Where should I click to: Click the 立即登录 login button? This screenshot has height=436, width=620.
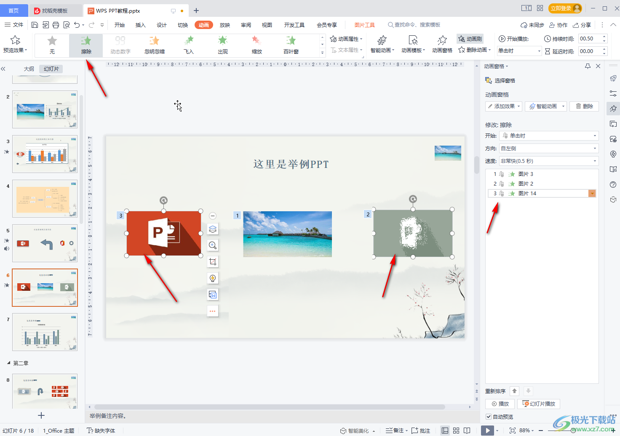pyautogui.click(x=565, y=8)
